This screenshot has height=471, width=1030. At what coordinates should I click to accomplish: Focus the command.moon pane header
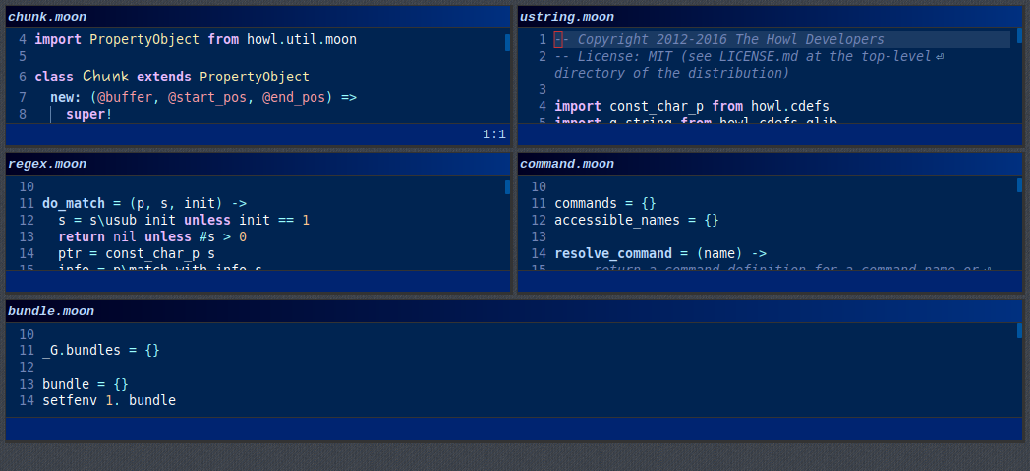point(770,164)
